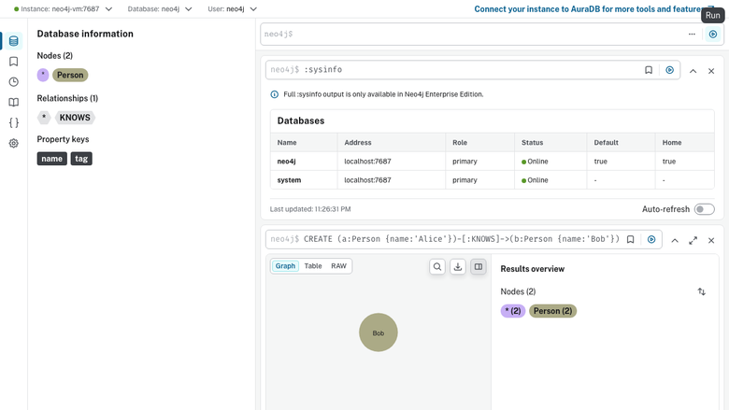Rerun the :sysinfo query
This screenshot has height=410, width=729.
(x=669, y=70)
